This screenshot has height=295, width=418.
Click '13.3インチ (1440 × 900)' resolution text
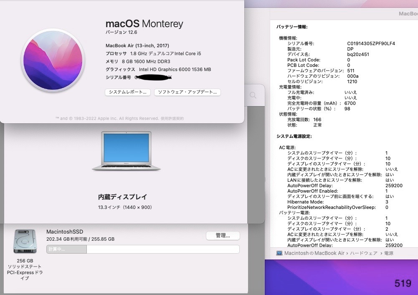click(125, 207)
